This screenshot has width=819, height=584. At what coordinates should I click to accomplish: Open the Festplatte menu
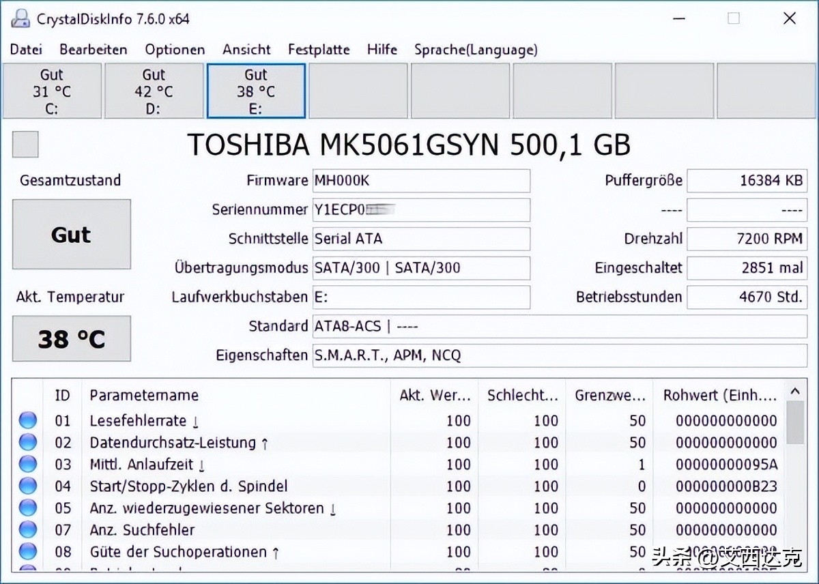319,50
